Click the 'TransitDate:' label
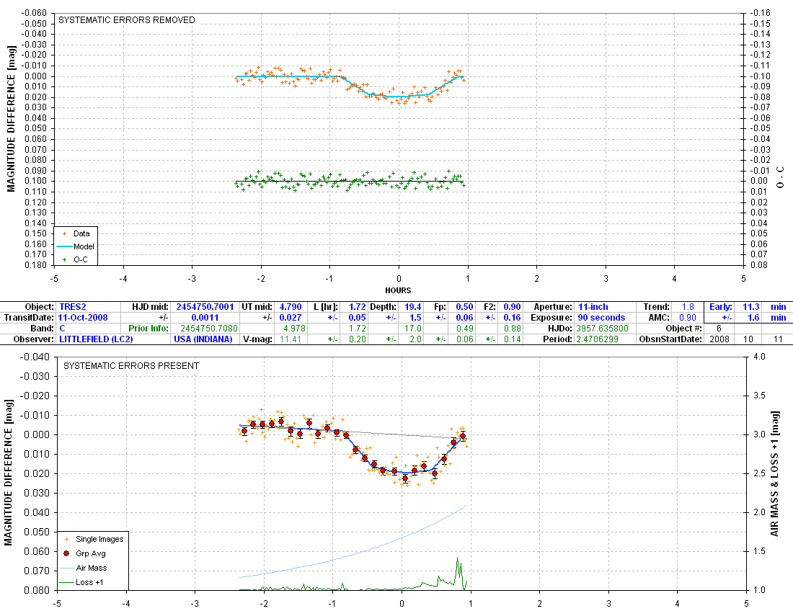The height and width of the screenshot is (611, 793). click(x=29, y=317)
